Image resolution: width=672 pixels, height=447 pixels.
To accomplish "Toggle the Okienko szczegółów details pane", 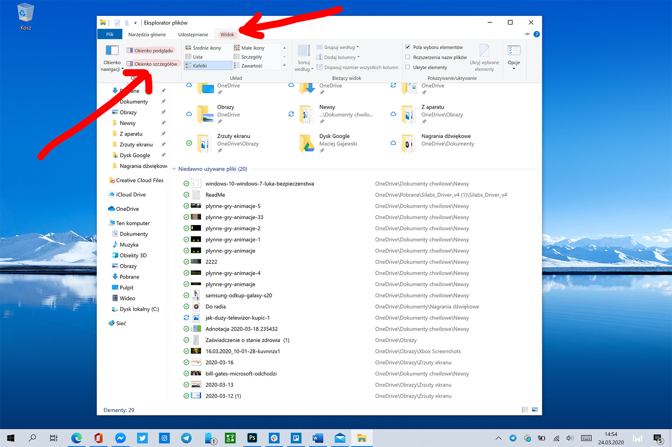I will pyautogui.click(x=152, y=64).
